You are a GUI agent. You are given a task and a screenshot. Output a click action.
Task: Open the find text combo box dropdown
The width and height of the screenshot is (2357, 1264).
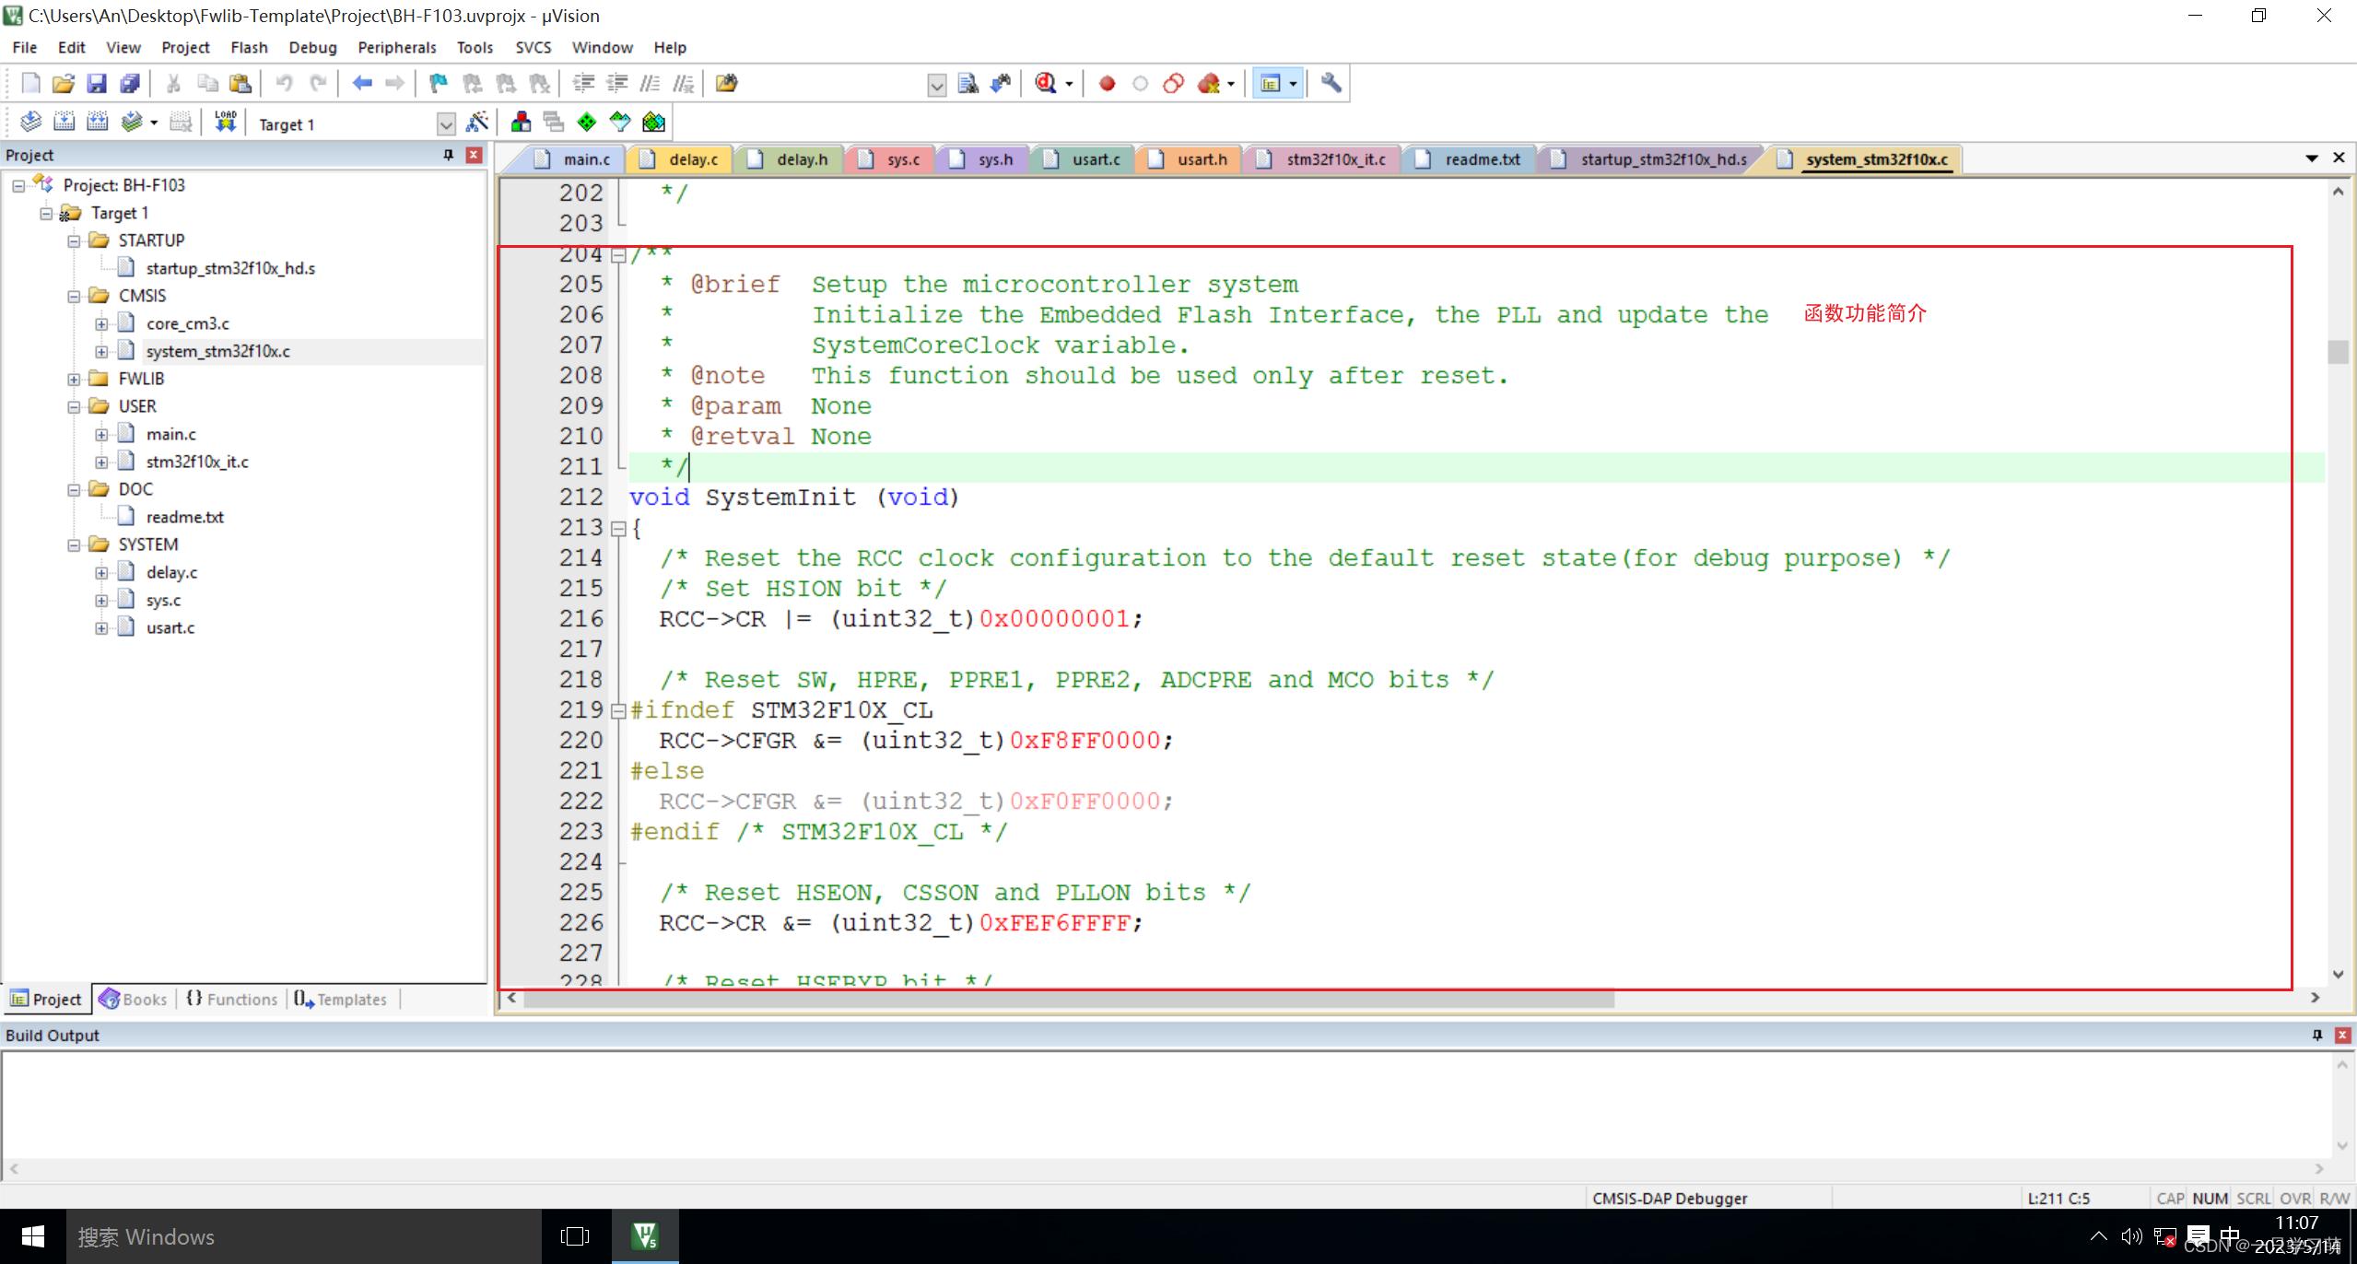coord(936,86)
